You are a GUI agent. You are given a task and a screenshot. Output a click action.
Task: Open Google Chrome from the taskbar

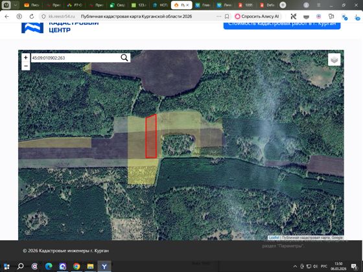coord(76,266)
